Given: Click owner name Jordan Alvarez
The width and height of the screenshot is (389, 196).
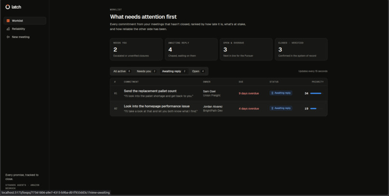Looking at the screenshot, I should point(213,106).
